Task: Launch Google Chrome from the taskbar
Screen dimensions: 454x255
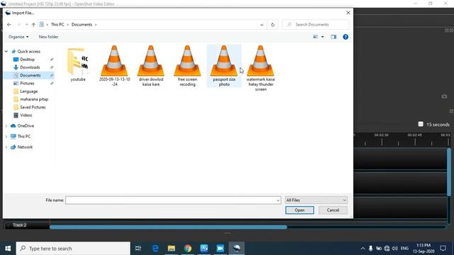Action: 187,249
